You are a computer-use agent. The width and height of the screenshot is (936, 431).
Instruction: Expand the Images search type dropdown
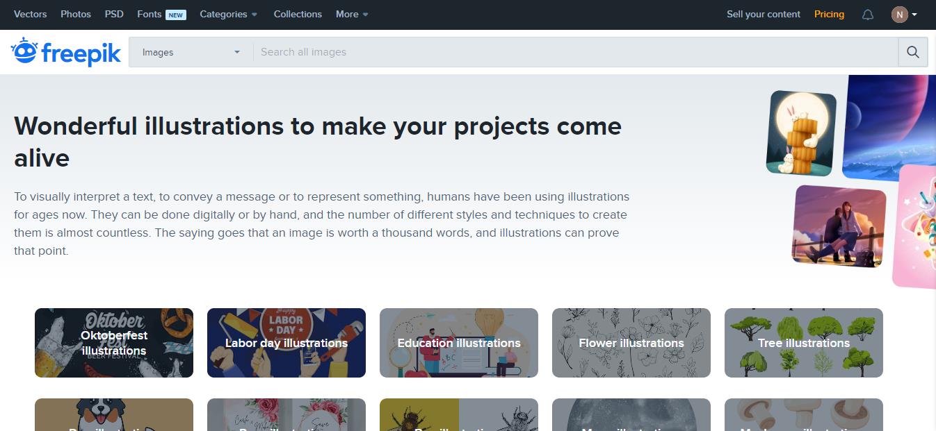[x=188, y=52]
